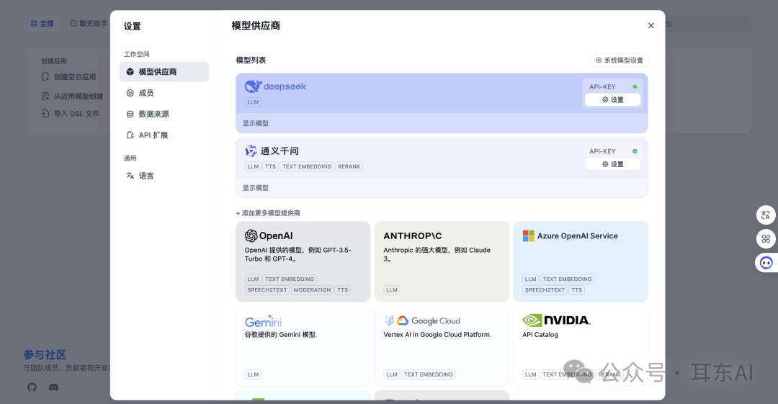
Task: Click the 从应用模版创建 template icon
Action: pos(45,96)
